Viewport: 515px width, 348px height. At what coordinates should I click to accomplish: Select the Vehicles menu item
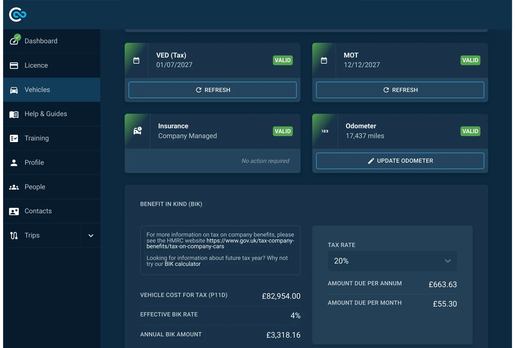[x=51, y=90]
